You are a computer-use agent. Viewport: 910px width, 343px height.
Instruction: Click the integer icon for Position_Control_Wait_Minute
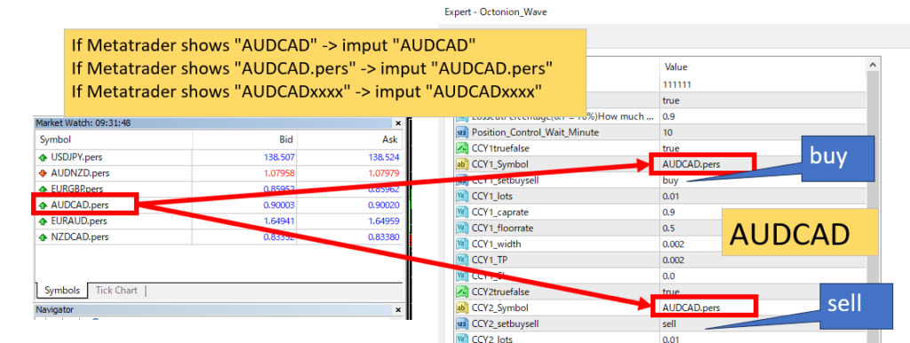pos(462,132)
